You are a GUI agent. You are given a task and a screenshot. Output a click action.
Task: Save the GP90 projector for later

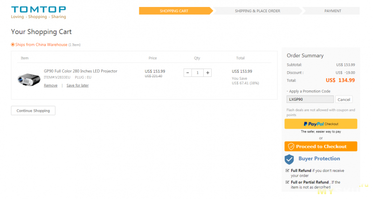77,85
